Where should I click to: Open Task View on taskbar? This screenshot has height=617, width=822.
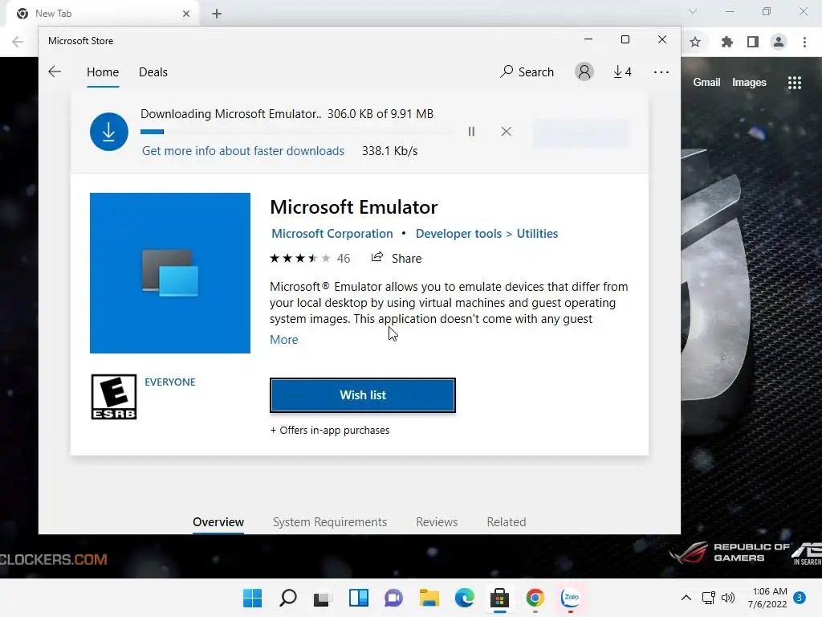point(323,598)
